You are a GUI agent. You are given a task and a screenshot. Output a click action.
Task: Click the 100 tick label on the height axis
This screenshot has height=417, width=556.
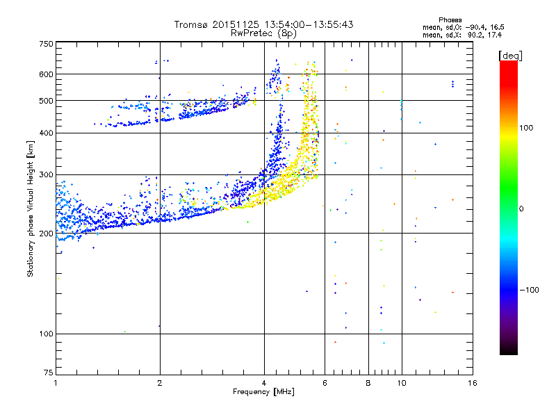coord(47,334)
